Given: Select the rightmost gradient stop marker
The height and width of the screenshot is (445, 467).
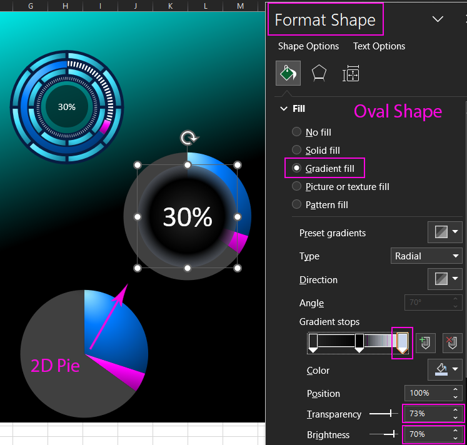Looking at the screenshot, I should point(403,342).
